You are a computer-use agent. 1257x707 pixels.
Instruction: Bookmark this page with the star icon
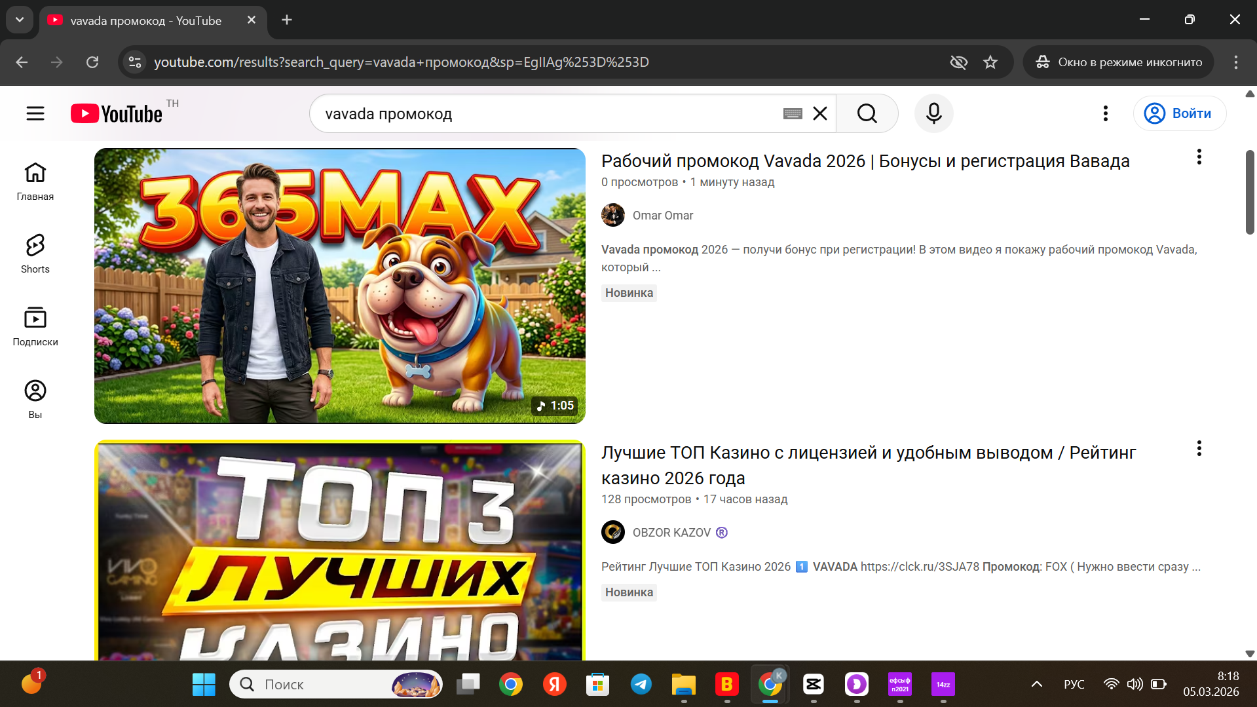coord(990,62)
